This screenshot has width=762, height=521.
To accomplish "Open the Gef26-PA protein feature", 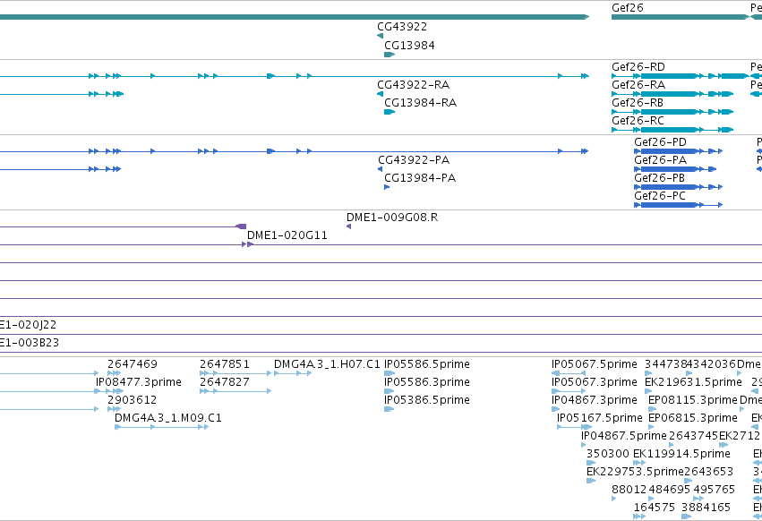I will point(675,169).
